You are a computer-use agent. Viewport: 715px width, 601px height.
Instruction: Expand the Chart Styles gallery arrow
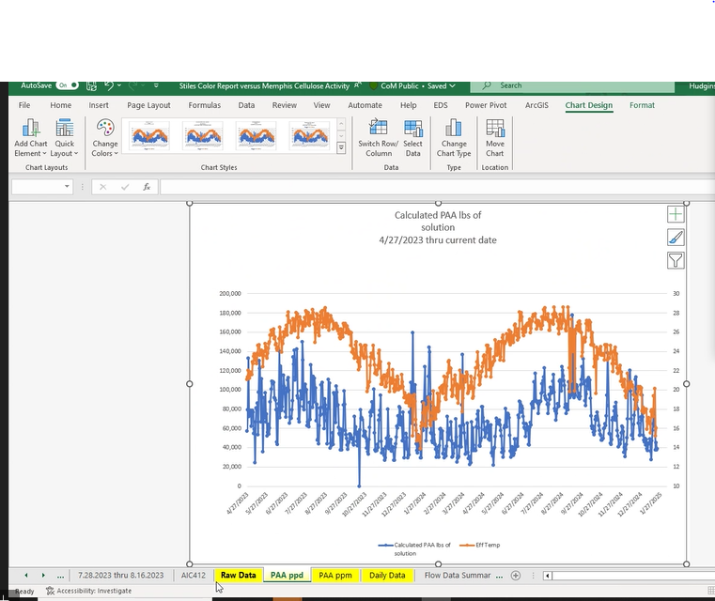pyautogui.click(x=341, y=148)
